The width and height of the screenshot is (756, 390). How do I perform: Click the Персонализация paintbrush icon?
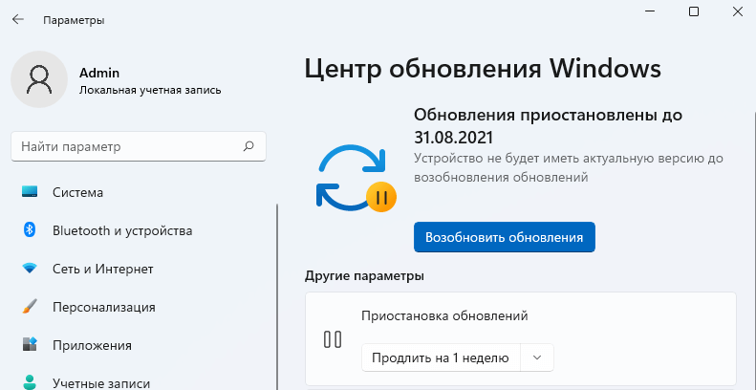tap(30, 307)
